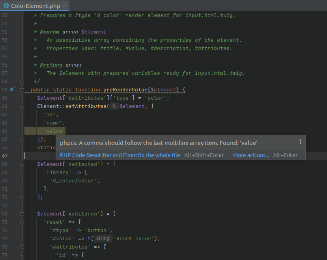The width and height of the screenshot is (327, 260).
Task: Collapse the 'library' array fold at line 69
Action: [x=22, y=172]
